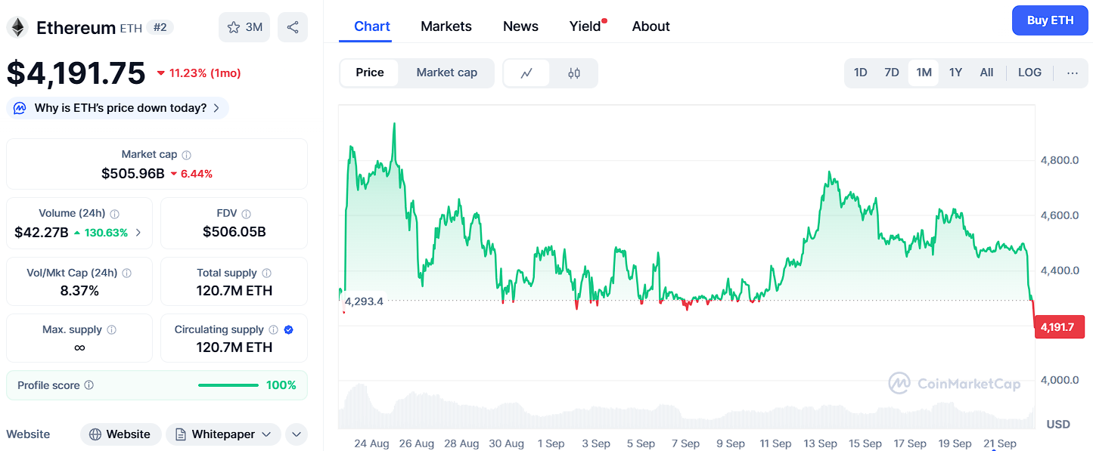Image resolution: width=1093 pixels, height=451 pixels.
Task: Show Profile score info icon
Action: click(x=89, y=385)
